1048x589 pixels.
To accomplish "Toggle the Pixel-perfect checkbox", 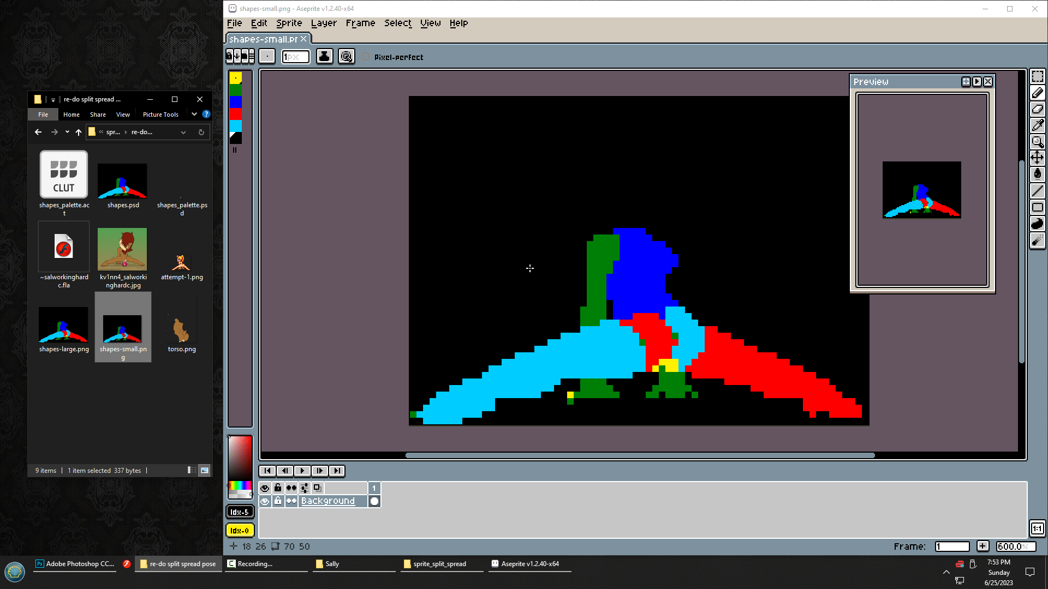I will [x=366, y=57].
